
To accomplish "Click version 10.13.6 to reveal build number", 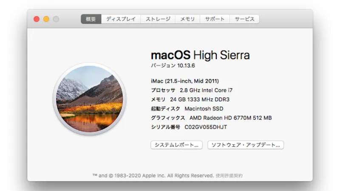I will pyautogui.click(x=186, y=66).
